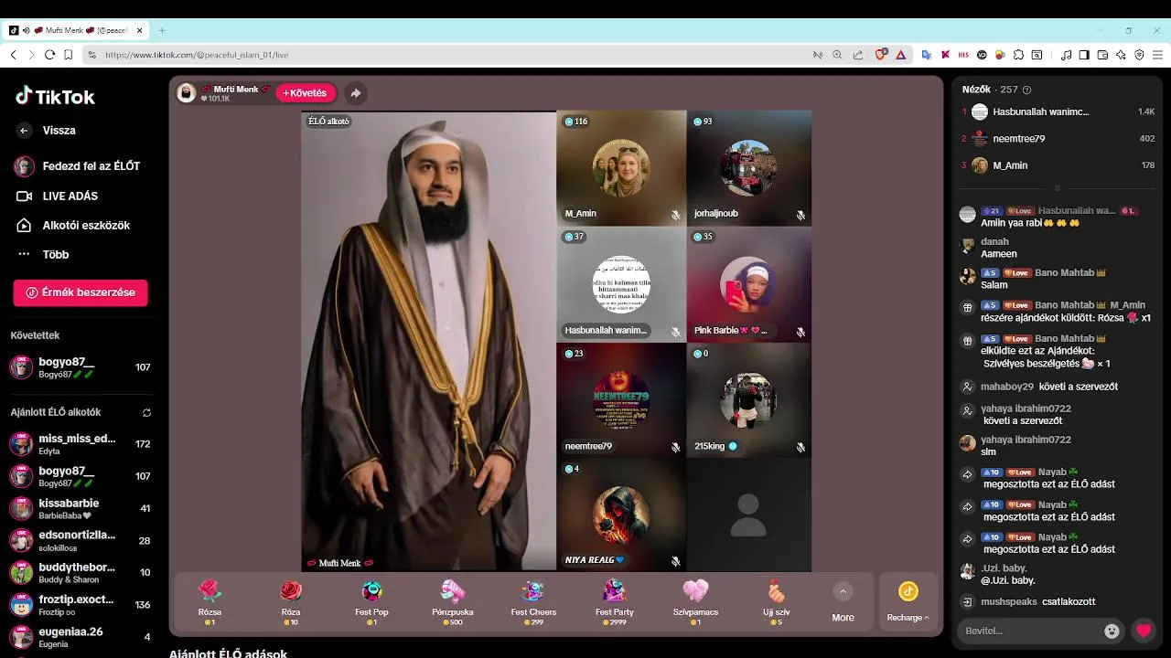Open the Brave Wallet icon
1171x658 pixels.
[1102, 55]
